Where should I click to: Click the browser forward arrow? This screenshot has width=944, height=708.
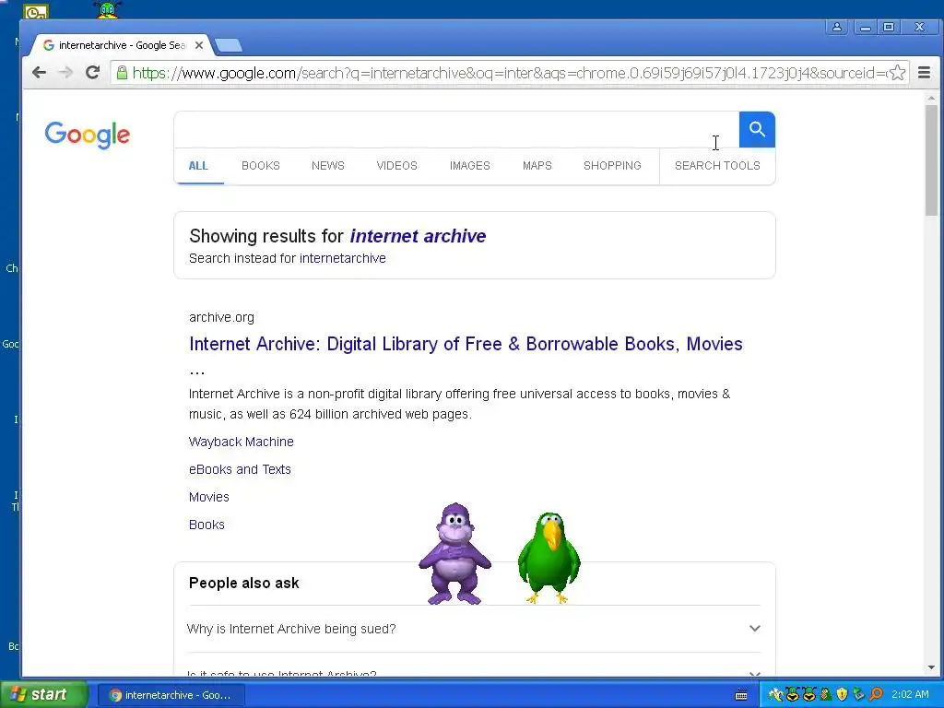(65, 73)
